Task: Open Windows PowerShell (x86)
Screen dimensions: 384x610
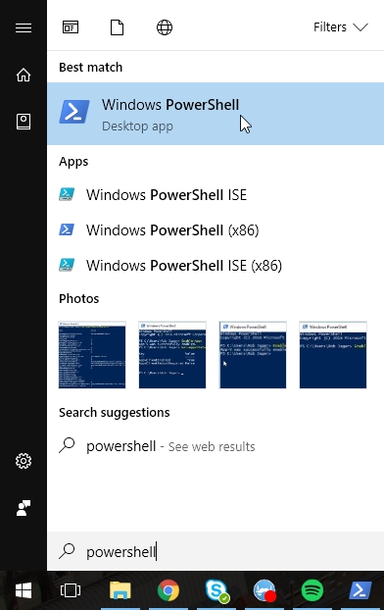Action: (216, 229)
